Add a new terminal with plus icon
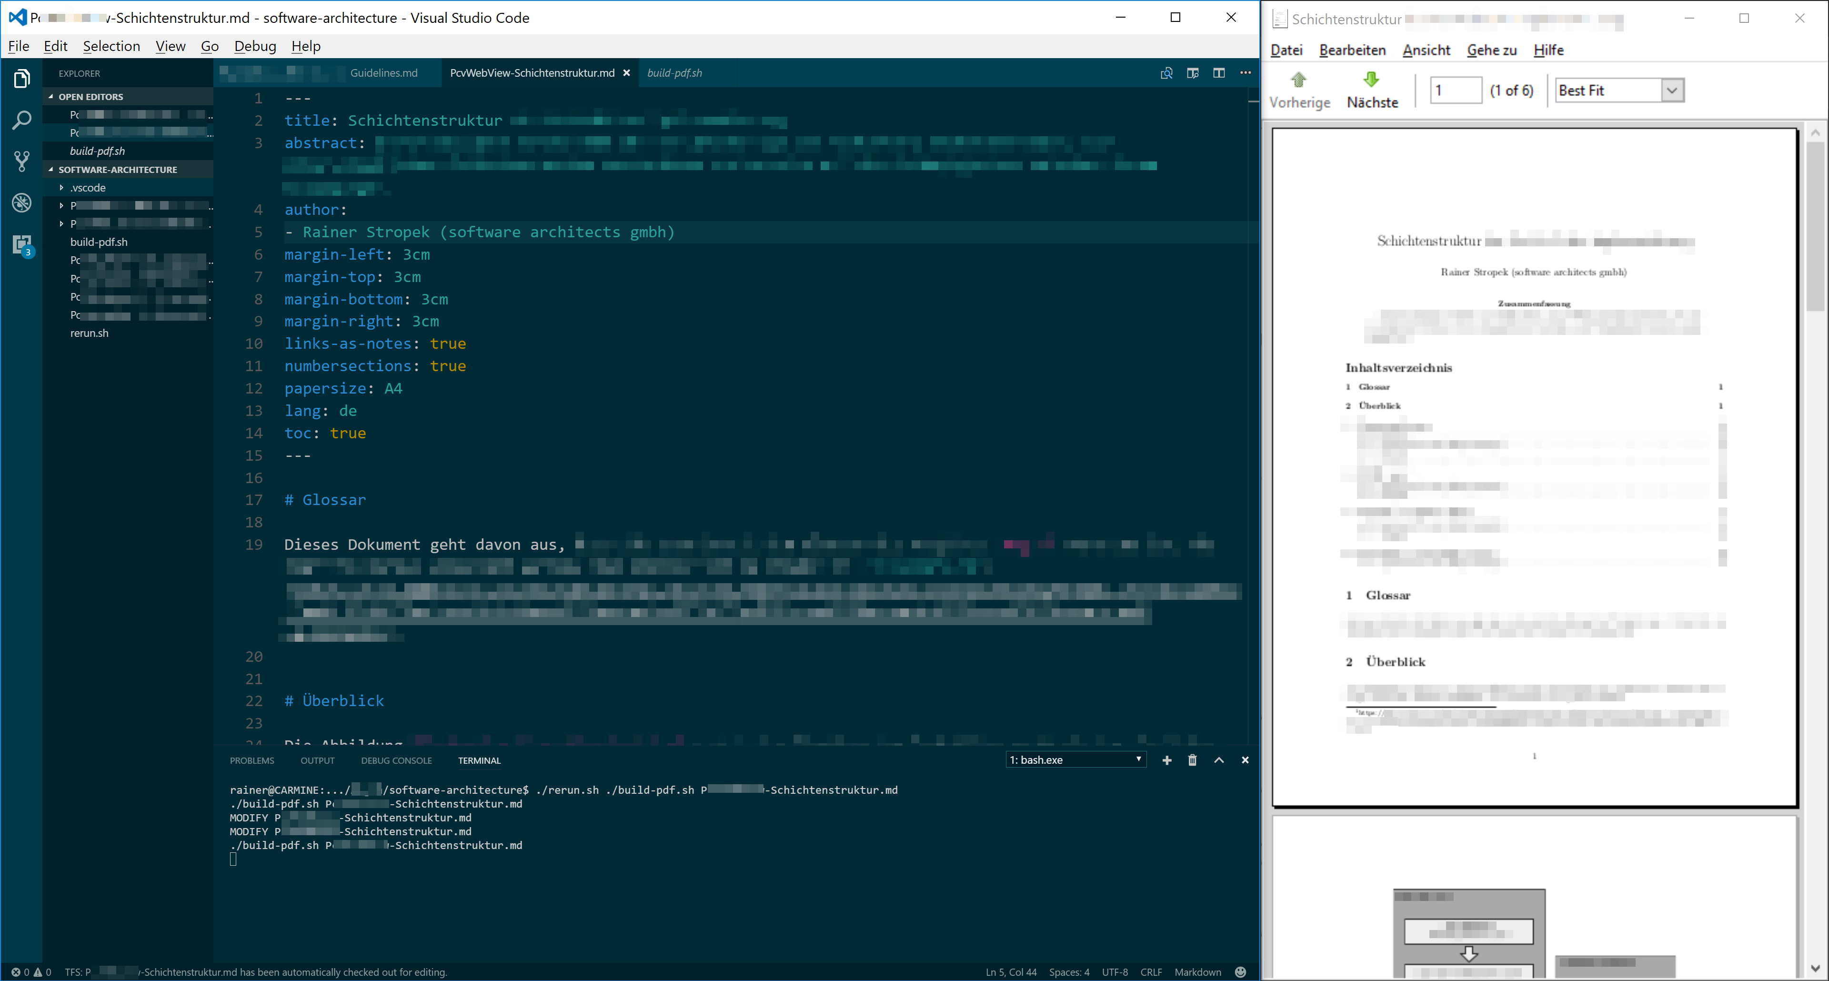 (1166, 760)
